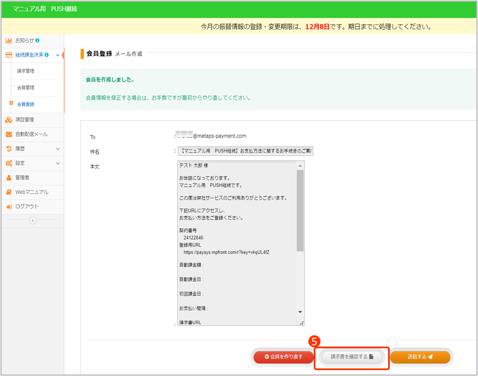Click the 請求書を確認する button
This screenshot has height=376, width=478.
click(352, 357)
